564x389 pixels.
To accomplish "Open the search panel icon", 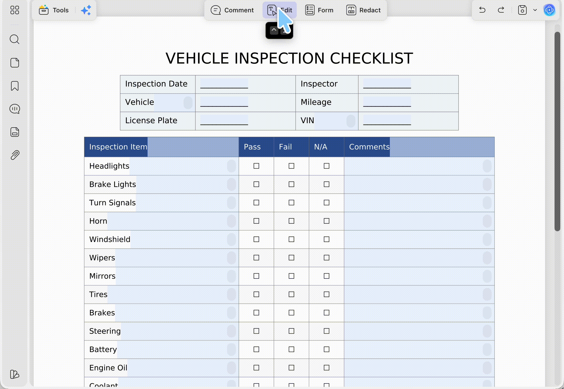I will coord(14,40).
